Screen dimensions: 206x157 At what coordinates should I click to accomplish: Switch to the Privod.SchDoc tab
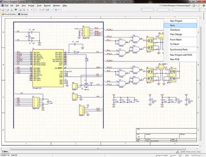tap(9, 14)
